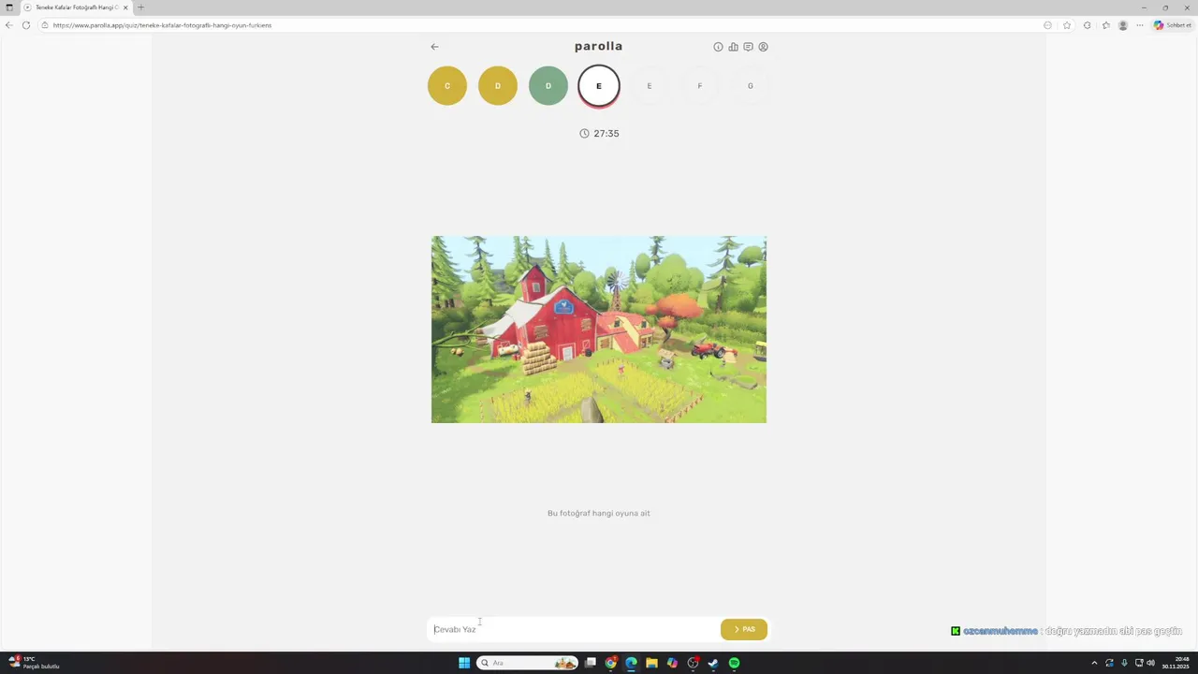Open Spotify from the taskbar
The height and width of the screenshot is (674, 1198).
(734, 663)
